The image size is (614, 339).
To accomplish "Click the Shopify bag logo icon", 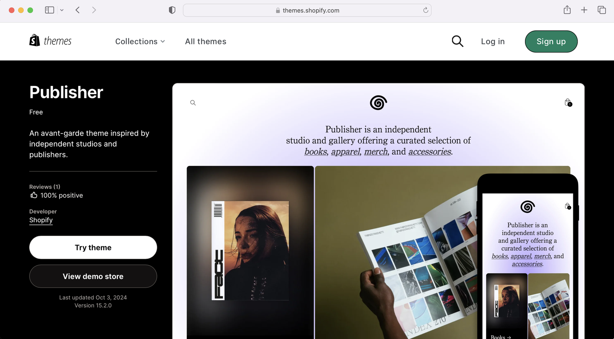I will tap(35, 40).
